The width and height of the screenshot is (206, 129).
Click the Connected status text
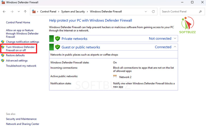point(163,47)
